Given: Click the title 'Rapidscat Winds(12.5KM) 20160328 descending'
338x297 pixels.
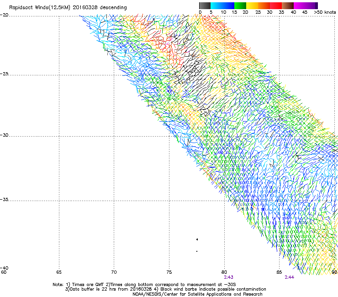Looking at the screenshot, I should point(68,8).
